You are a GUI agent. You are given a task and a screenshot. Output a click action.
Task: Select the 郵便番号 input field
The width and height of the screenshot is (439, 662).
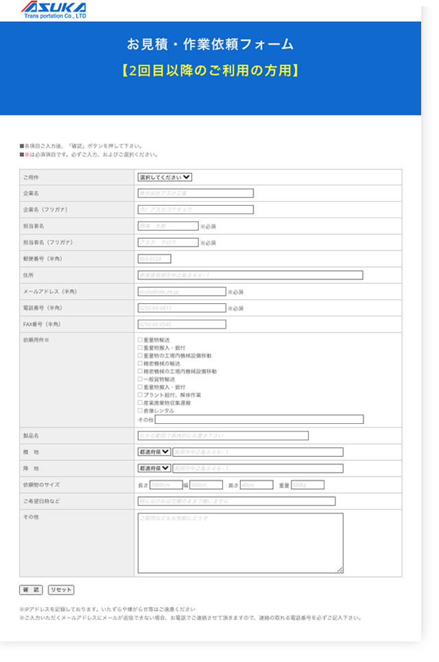154,259
